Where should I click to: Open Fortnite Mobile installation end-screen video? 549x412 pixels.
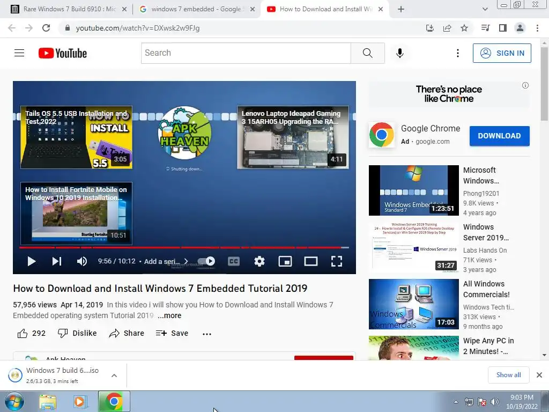pyautogui.click(x=76, y=214)
